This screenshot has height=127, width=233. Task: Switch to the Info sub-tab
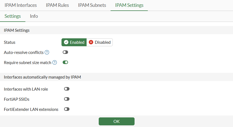[34, 16]
